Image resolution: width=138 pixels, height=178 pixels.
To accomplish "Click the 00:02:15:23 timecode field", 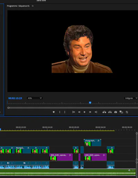I will point(15,98).
